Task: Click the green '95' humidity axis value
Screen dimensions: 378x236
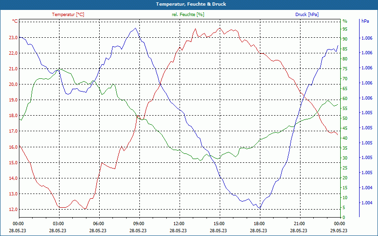Action: point(345,29)
